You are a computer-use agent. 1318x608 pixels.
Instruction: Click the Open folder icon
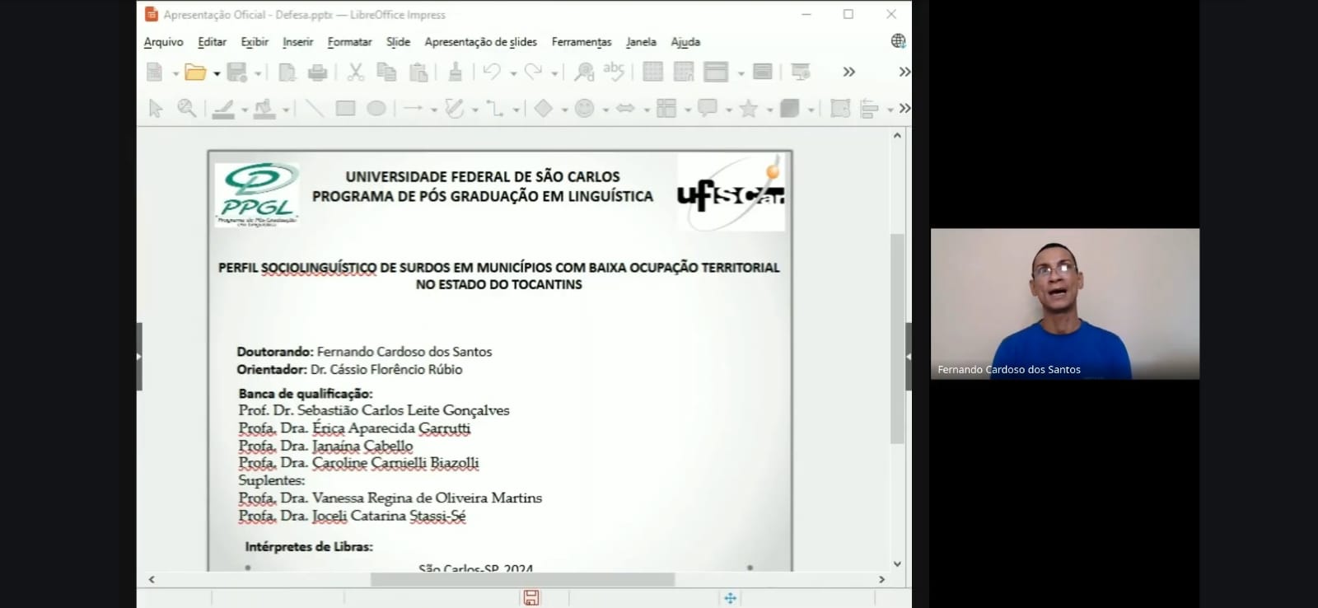click(x=194, y=72)
